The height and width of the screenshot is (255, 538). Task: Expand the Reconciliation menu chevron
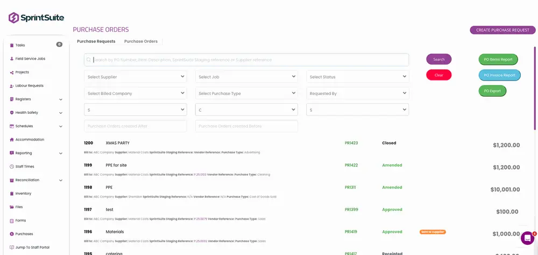61,180
